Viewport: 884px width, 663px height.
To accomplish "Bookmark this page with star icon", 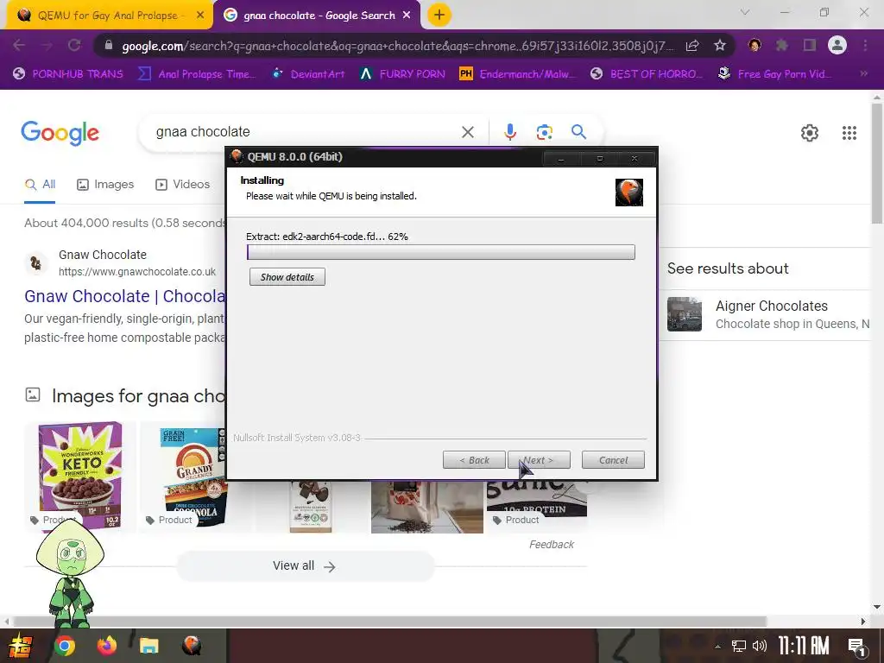I will tap(719, 46).
